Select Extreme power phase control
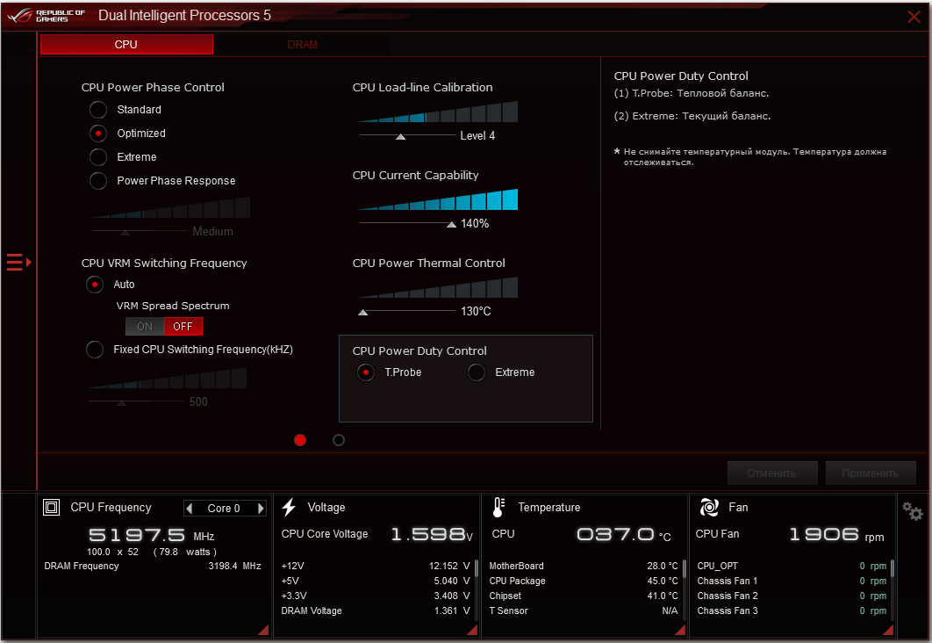 pos(98,157)
